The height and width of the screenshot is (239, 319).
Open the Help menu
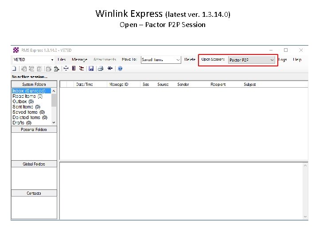click(x=297, y=60)
